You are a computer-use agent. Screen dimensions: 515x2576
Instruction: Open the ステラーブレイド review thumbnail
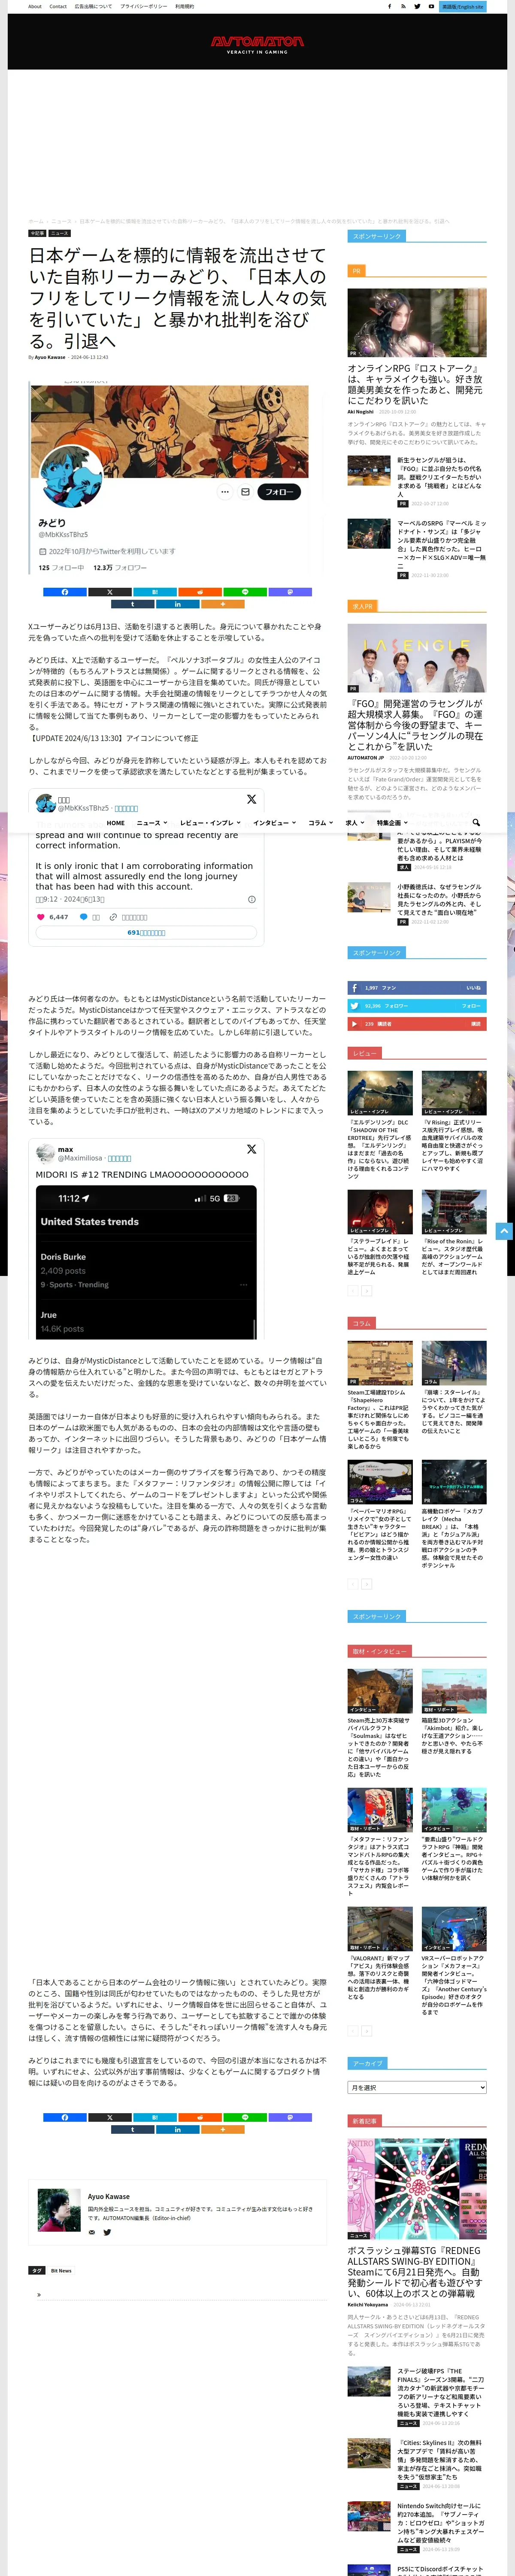380,1211
